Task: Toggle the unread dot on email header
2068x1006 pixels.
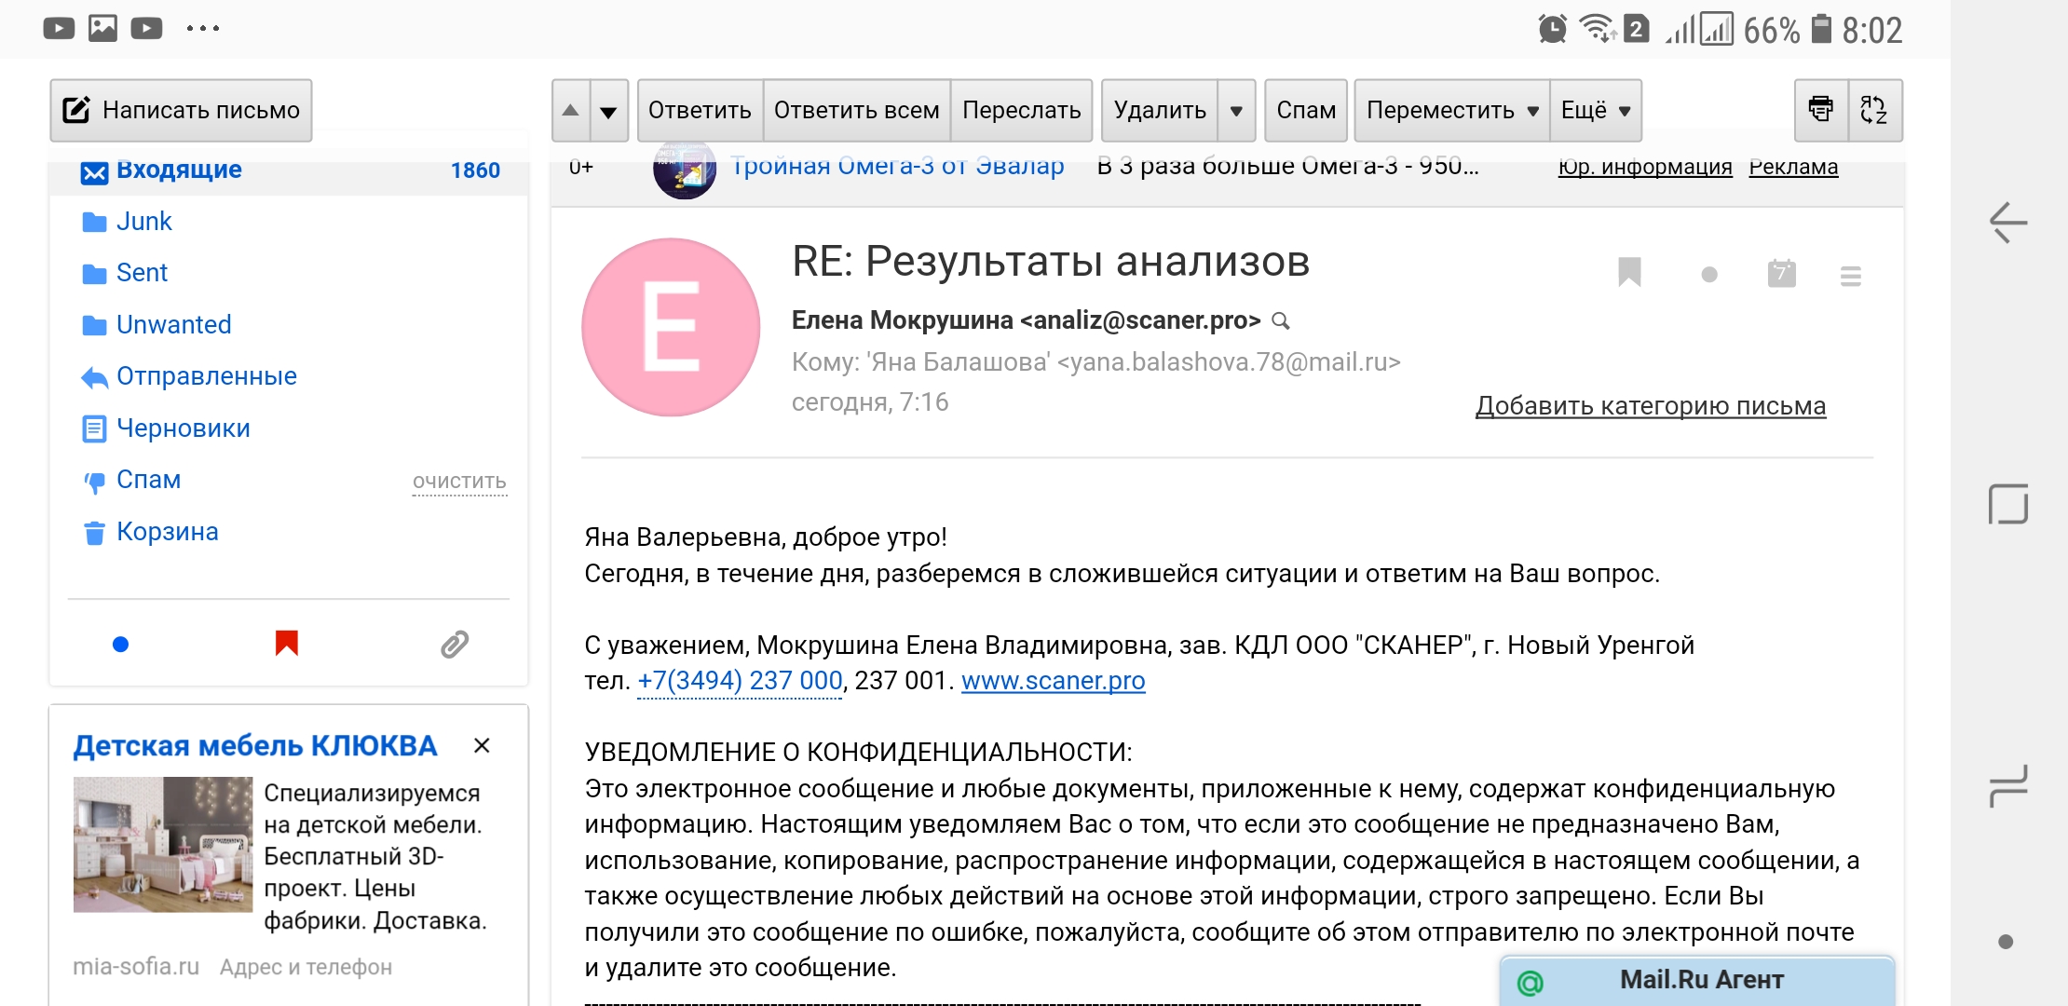Action: click(1709, 275)
